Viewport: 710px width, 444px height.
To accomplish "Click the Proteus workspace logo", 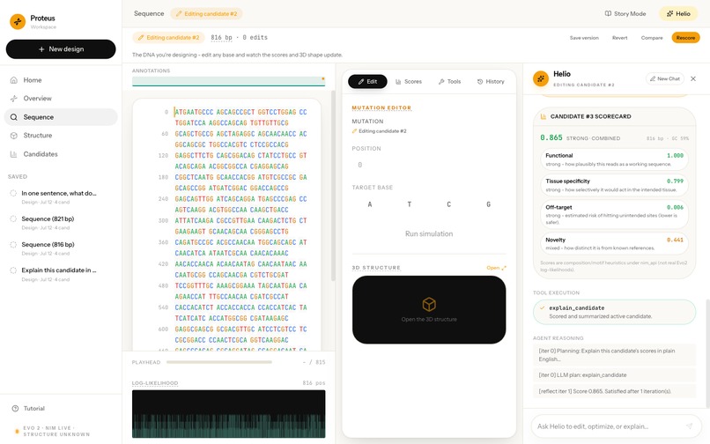I will [x=18, y=21].
